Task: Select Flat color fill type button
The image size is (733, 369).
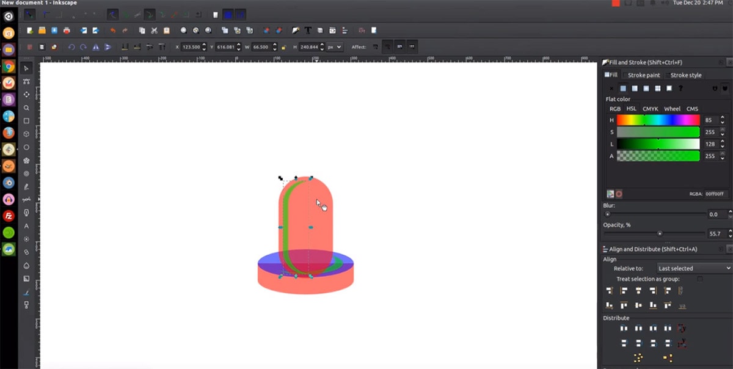Action: click(x=623, y=89)
